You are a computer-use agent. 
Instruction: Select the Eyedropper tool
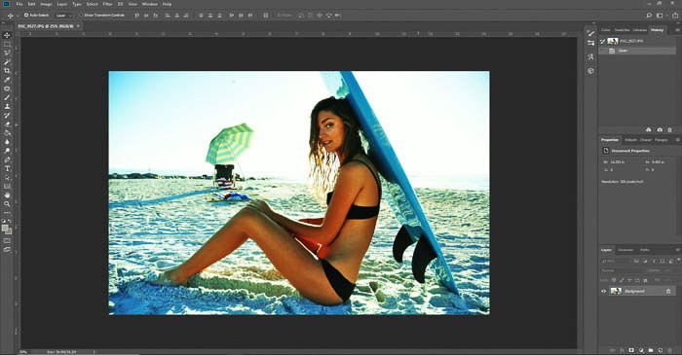pos(7,80)
